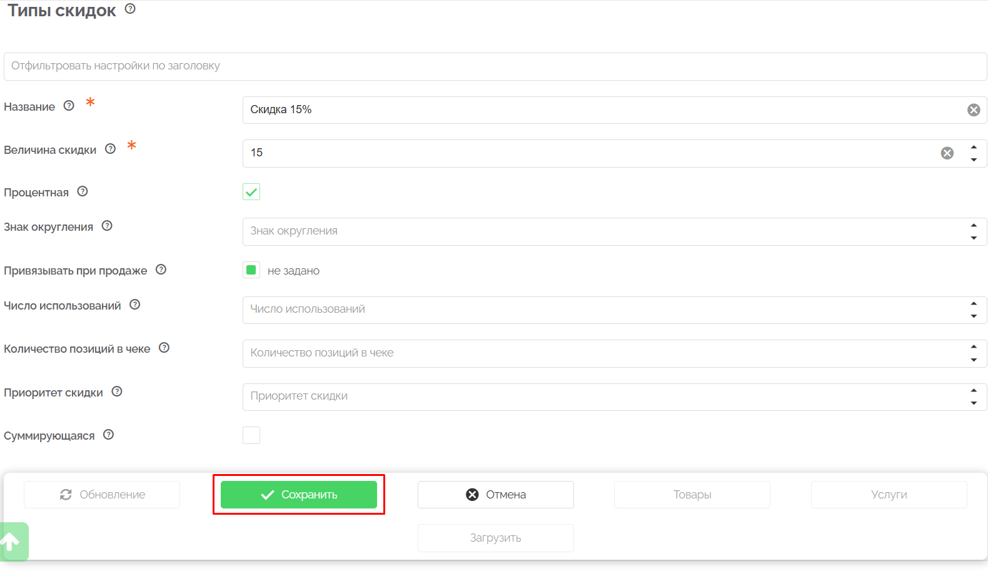This screenshot has height=571, width=988.
Task: Toggle the Привязывать при продаже checkbox
Action: click(x=251, y=270)
